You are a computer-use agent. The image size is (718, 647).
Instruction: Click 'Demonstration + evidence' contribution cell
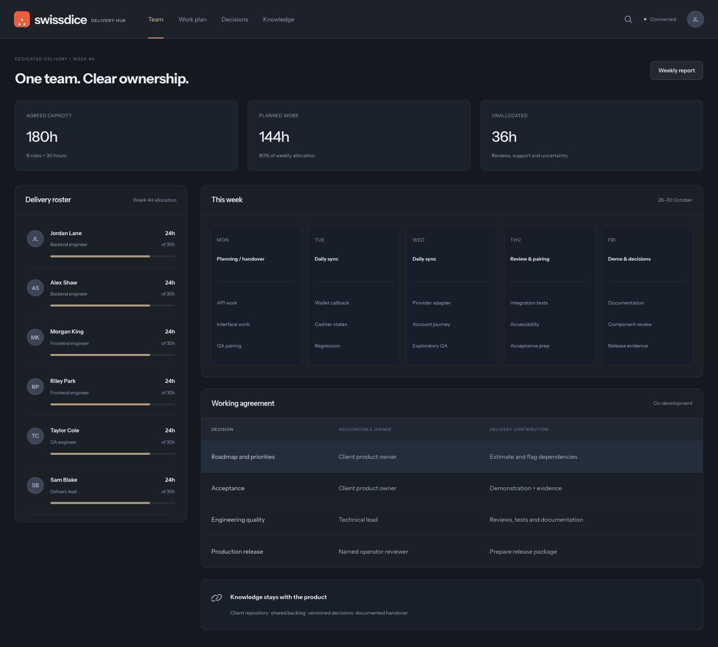click(x=526, y=488)
